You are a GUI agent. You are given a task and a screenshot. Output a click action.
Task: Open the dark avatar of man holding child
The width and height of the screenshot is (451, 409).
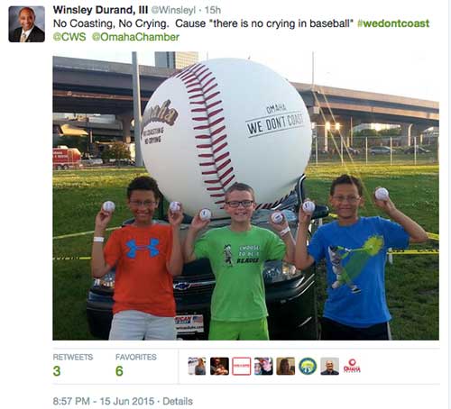coord(219,366)
